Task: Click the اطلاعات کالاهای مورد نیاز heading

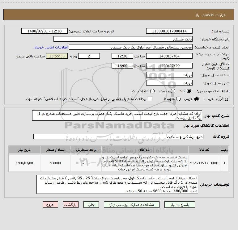Action: [x=206, y=126]
